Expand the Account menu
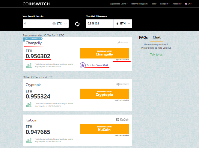Image resolution: width=199 pixels, height=148 pixels. (x=177, y=4)
